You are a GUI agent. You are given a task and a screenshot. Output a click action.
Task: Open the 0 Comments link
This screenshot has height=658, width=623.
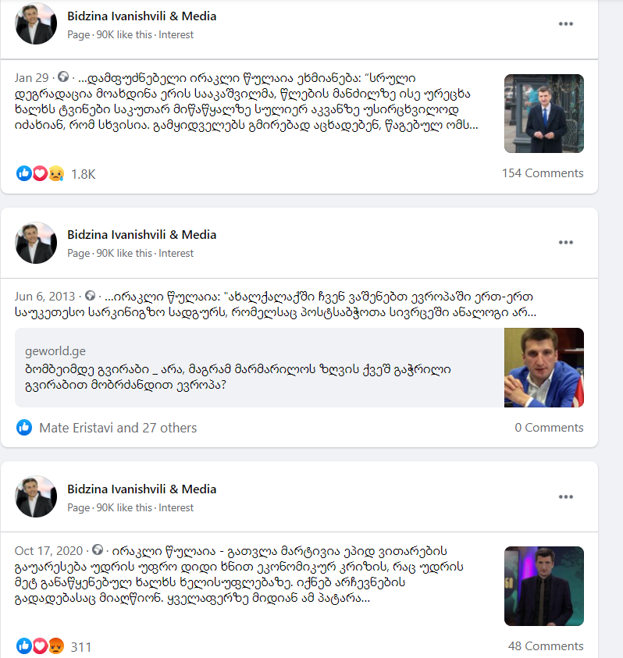tap(549, 428)
